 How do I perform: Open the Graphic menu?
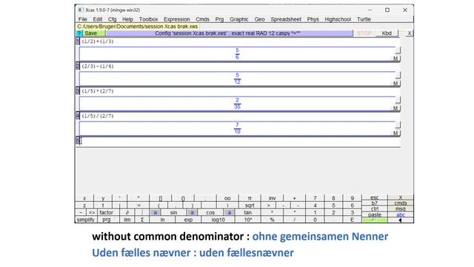[238, 19]
